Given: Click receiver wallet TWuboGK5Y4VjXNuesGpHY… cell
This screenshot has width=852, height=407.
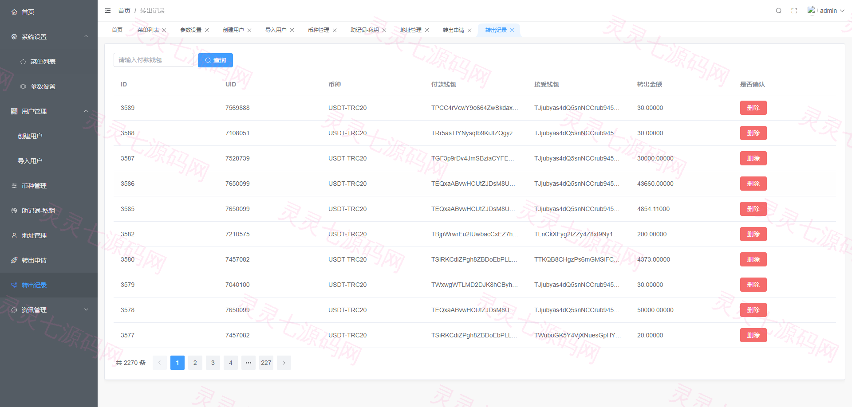Looking at the screenshot, I should click(x=578, y=335).
